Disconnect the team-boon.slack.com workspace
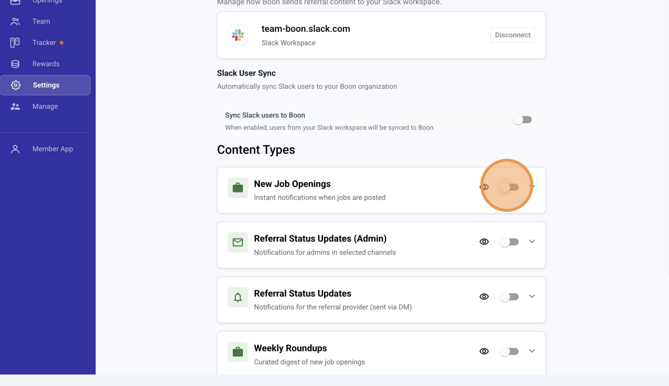The image size is (669, 386). tap(513, 35)
